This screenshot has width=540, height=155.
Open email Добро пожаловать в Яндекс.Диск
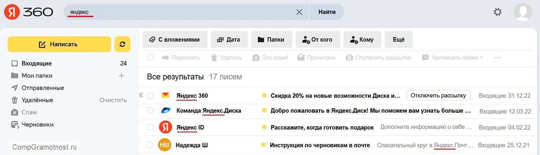click(x=371, y=111)
